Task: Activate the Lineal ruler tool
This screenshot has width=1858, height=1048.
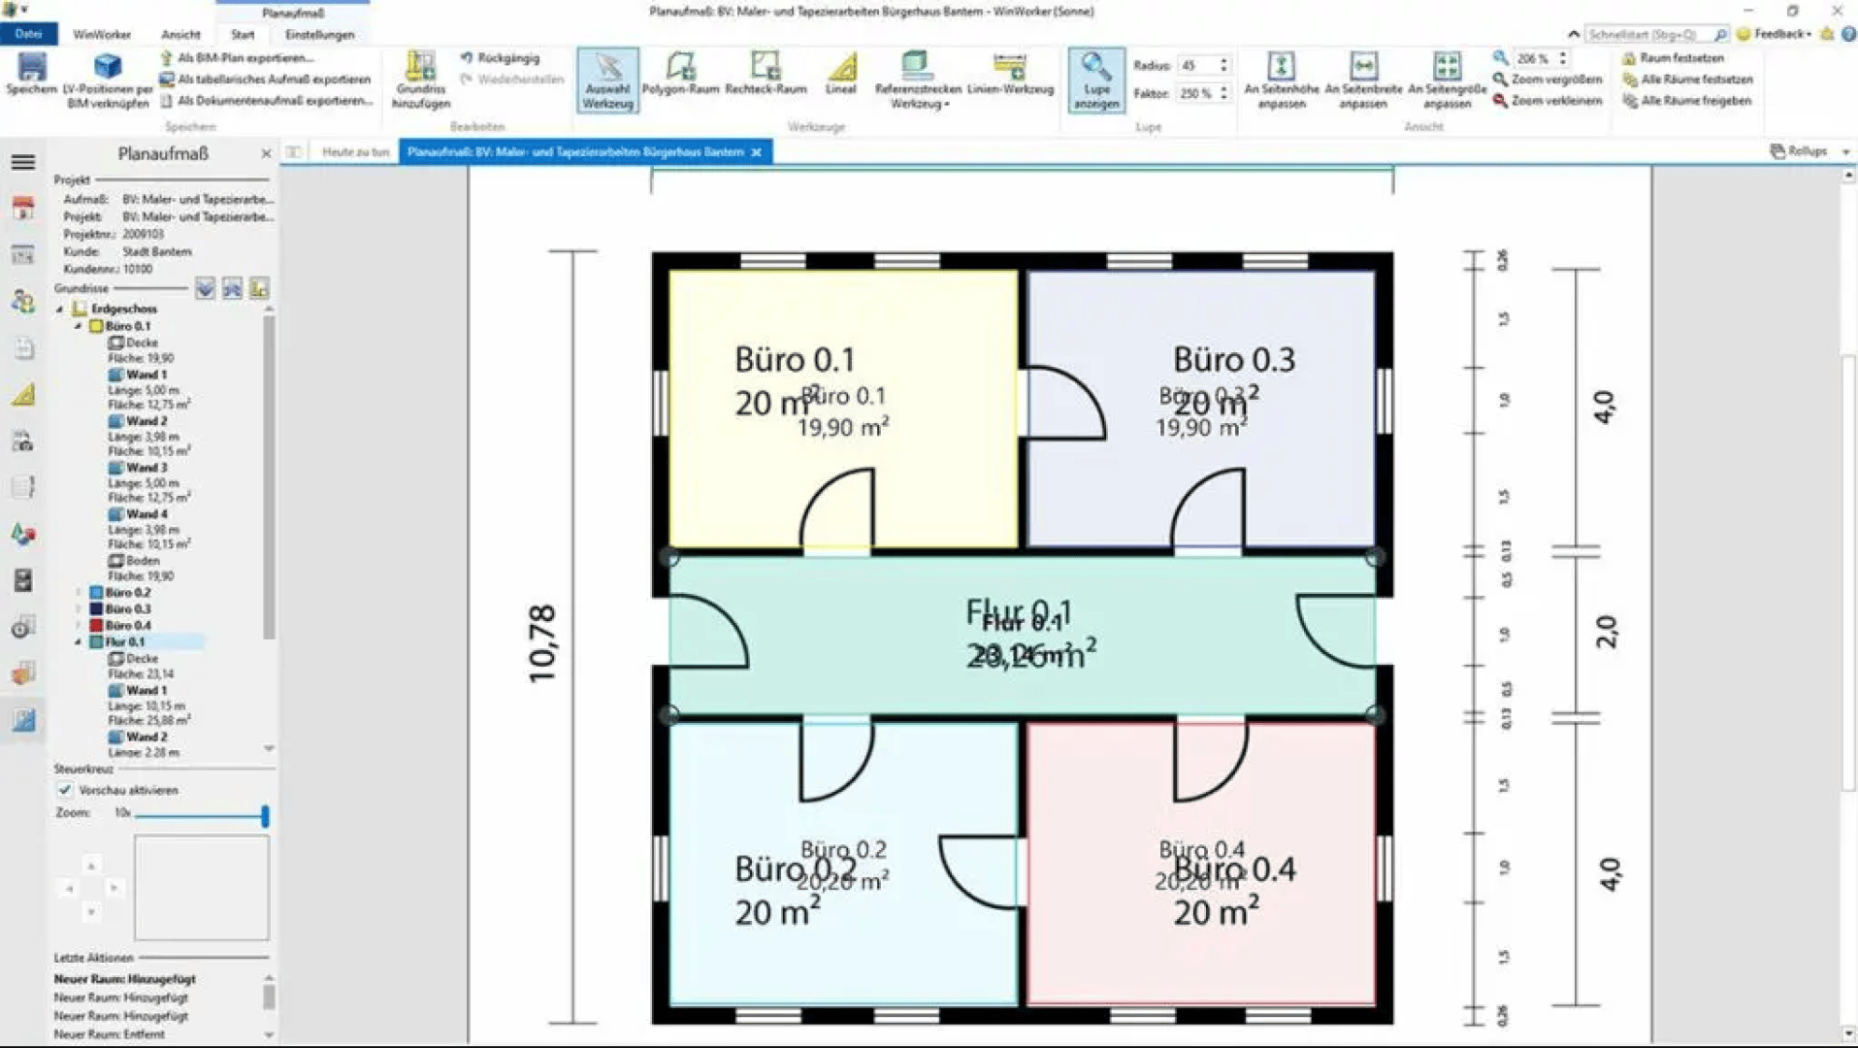Action: click(x=841, y=76)
